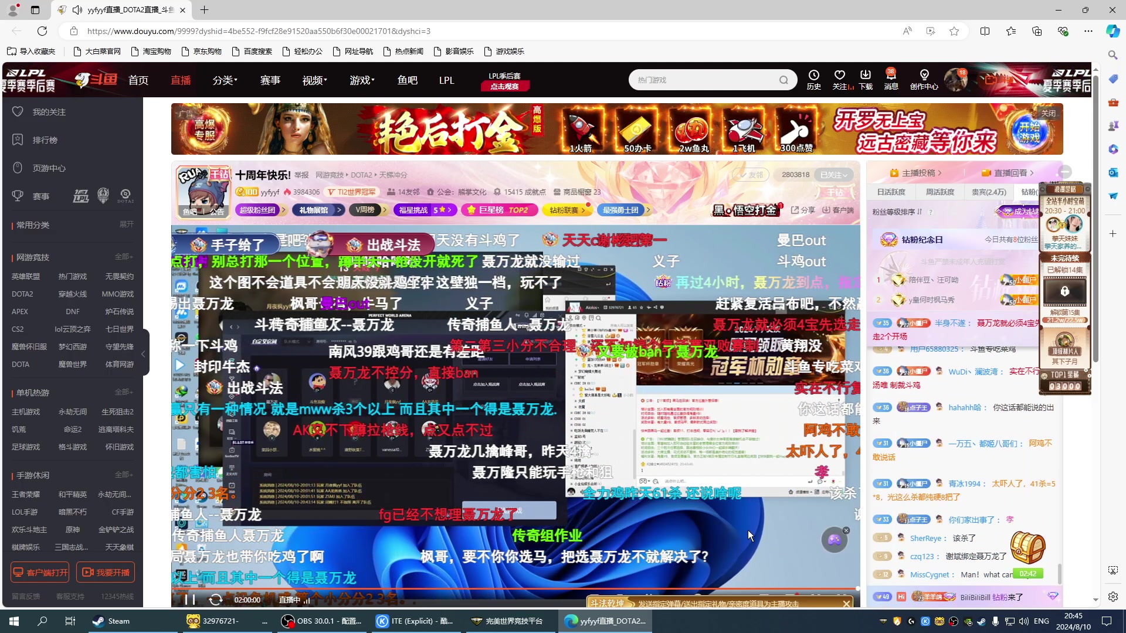Screen dimensions: 1126x633
Task: Click the chat panel scrollbar
Action: tap(1059, 574)
